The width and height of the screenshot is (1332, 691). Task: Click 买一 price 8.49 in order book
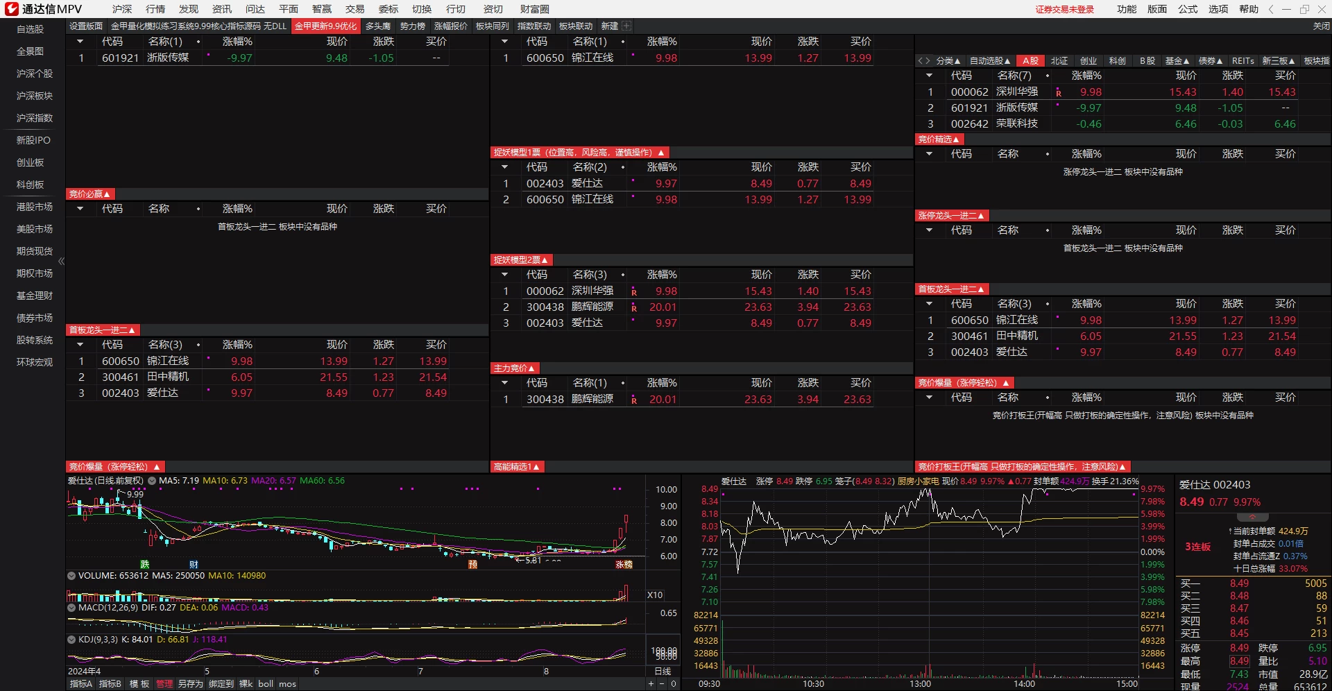(x=1239, y=583)
